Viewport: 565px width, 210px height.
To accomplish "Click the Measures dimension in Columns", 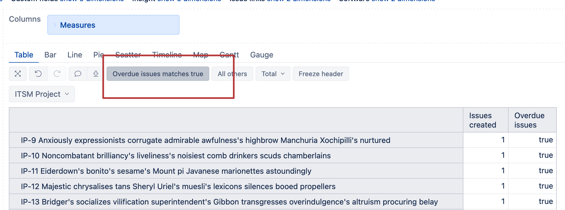I will pyautogui.click(x=78, y=25).
